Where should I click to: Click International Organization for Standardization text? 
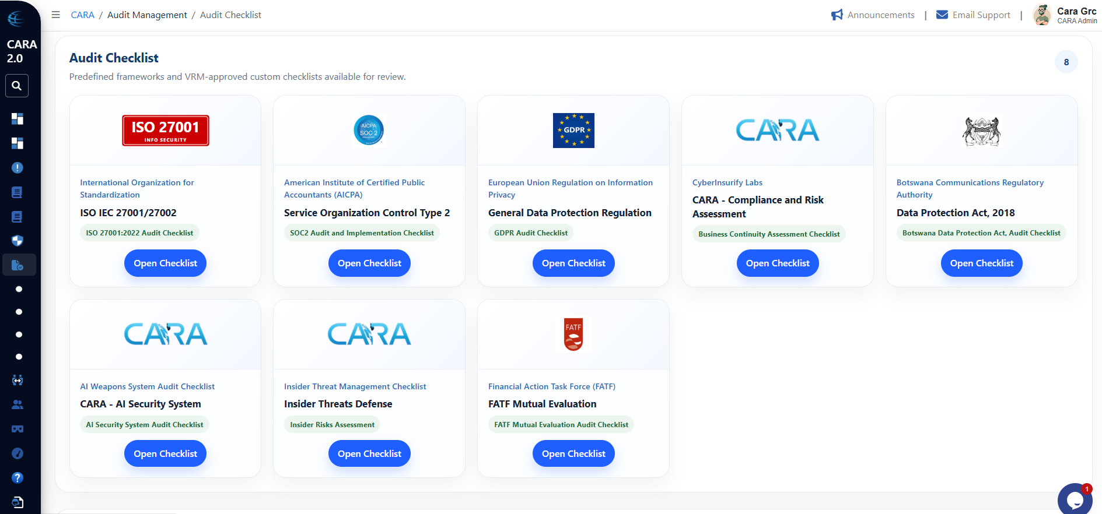137,188
